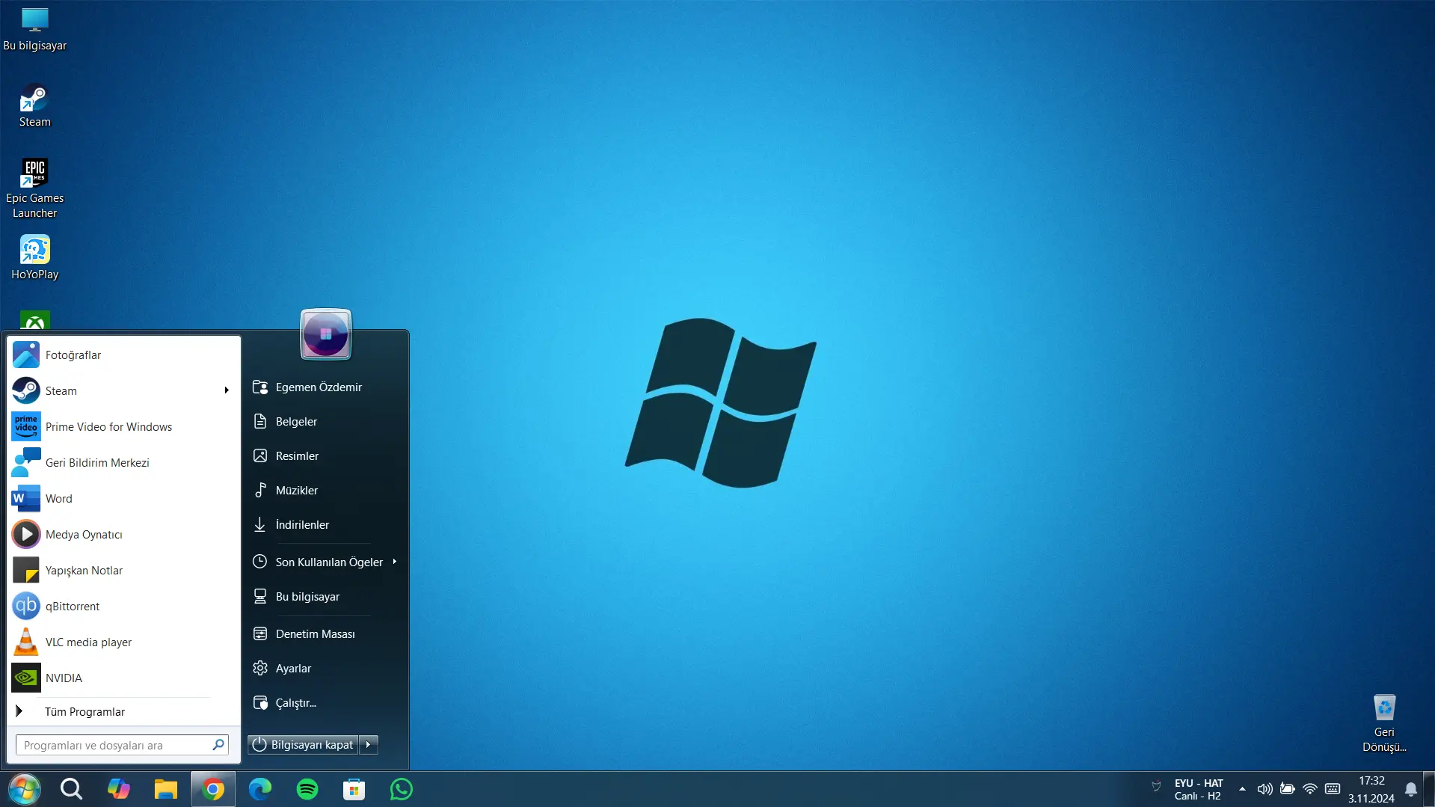Open NVIDIA app in start menu
This screenshot has height=807, width=1435.
click(124, 678)
